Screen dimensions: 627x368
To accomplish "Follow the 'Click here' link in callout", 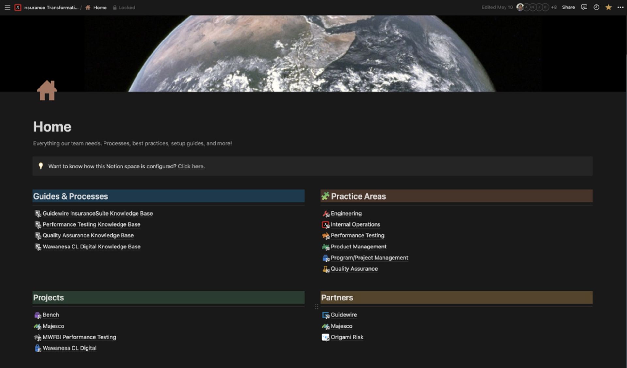I will 191,166.
